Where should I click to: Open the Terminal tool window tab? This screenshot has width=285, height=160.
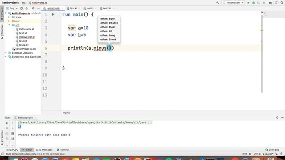coord(63,150)
